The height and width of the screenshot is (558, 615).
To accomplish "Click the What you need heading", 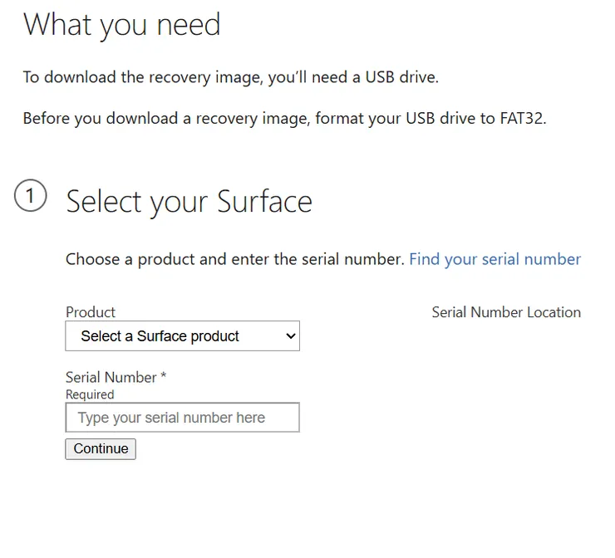I will (x=122, y=25).
